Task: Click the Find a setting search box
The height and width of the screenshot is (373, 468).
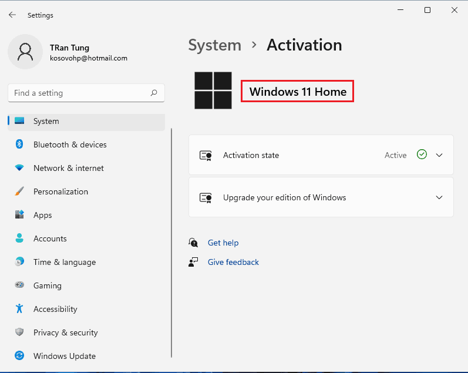Action: [x=79, y=93]
